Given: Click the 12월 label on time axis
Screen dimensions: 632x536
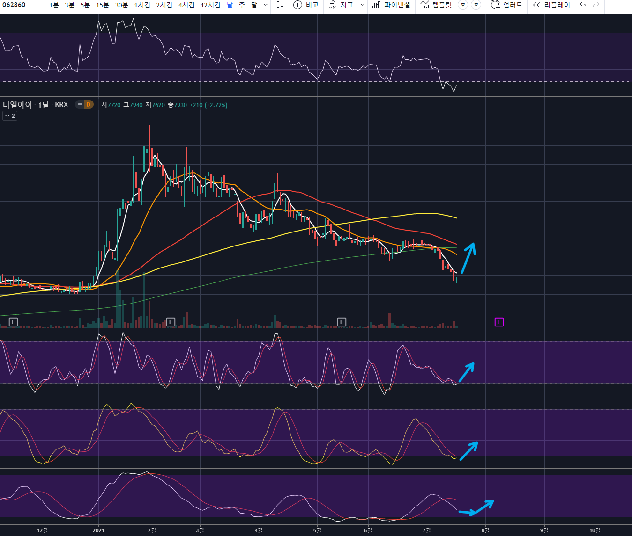Looking at the screenshot, I should click(42, 530).
